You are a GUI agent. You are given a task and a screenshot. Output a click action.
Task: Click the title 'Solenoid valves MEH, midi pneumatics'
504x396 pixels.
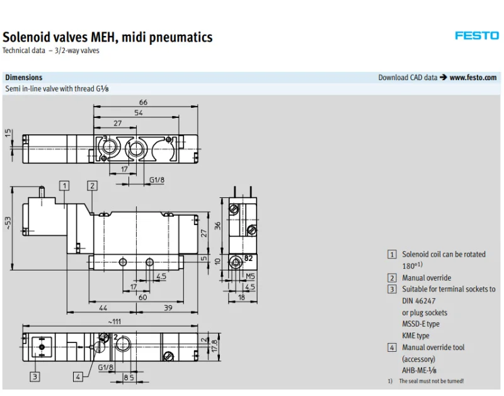(107, 37)
